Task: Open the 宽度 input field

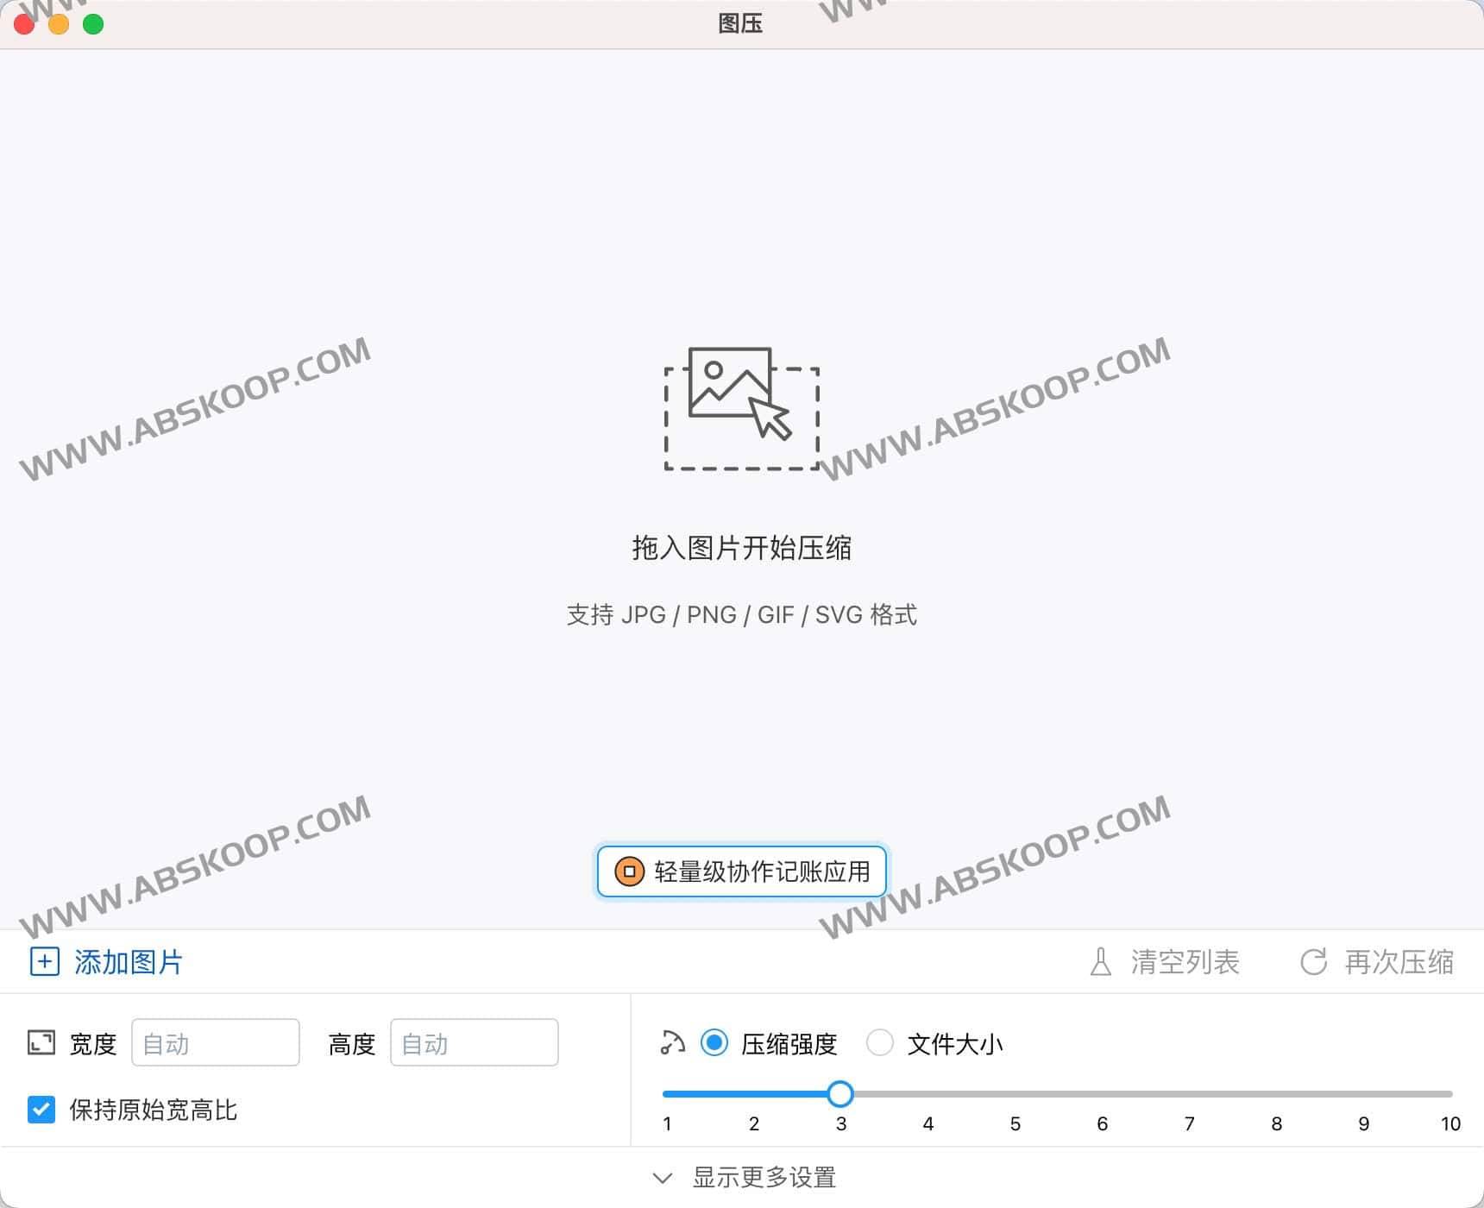Action: (x=215, y=1042)
